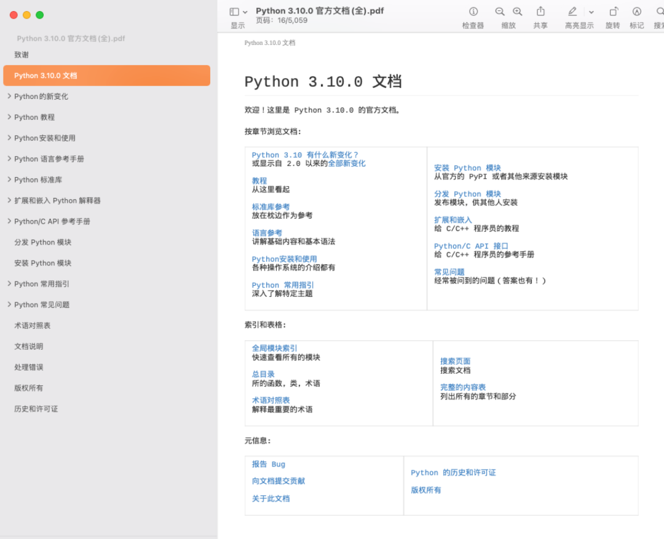The width and height of the screenshot is (664, 539).
Task: Expand Python安装和使用 in sidebar
Action: (9, 138)
